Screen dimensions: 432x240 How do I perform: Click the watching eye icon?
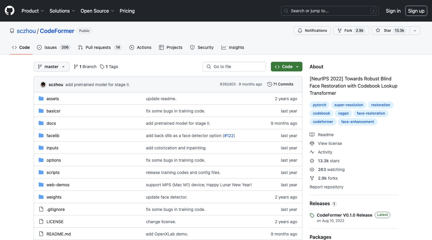click(x=312, y=169)
